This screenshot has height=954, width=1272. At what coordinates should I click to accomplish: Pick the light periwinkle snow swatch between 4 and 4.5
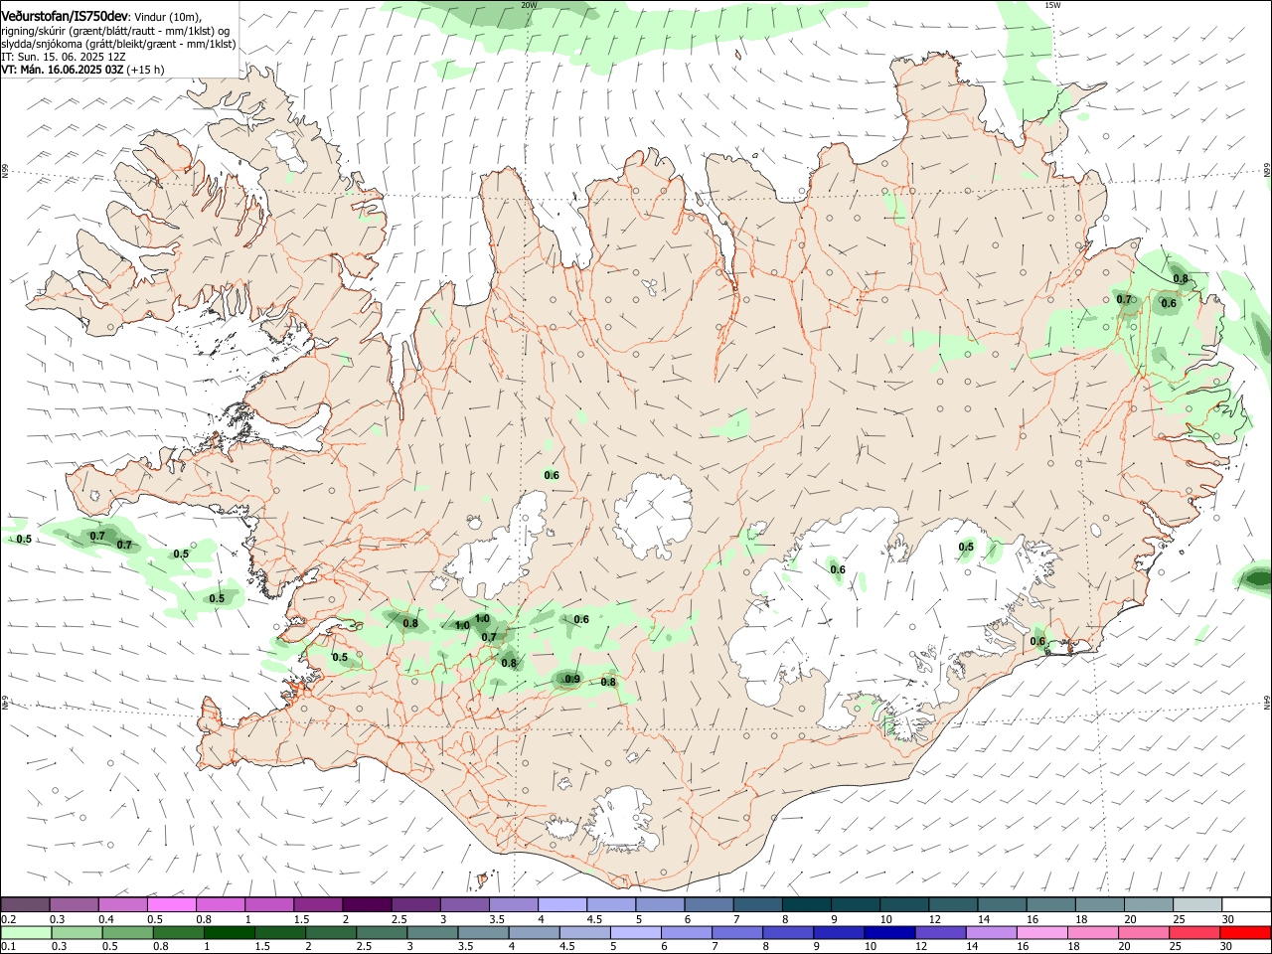tap(562, 904)
